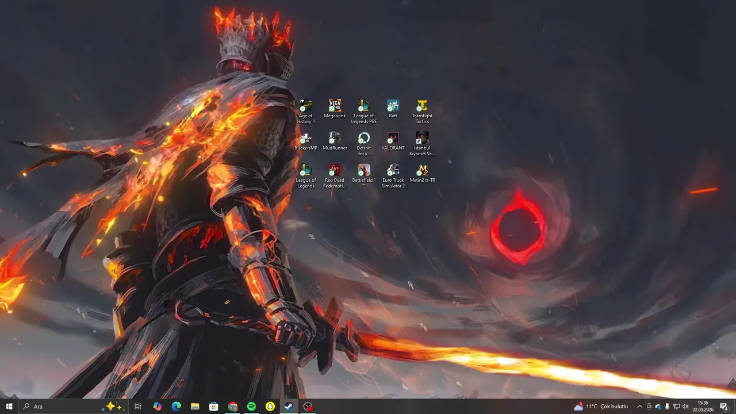Select the League of Legends icon in third row
The height and width of the screenshot is (414, 736).
click(x=306, y=176)
